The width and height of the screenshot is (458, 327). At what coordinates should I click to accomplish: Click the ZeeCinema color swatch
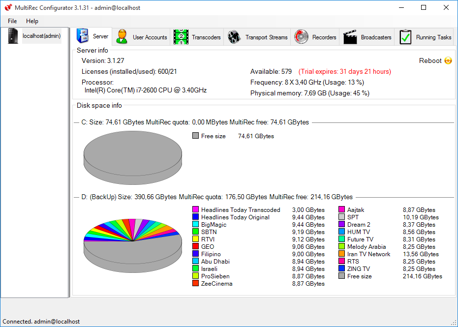pos(196,283)
